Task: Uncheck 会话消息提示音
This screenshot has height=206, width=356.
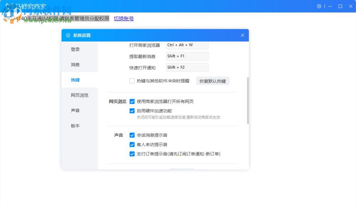Action: (x=132, y=135)
